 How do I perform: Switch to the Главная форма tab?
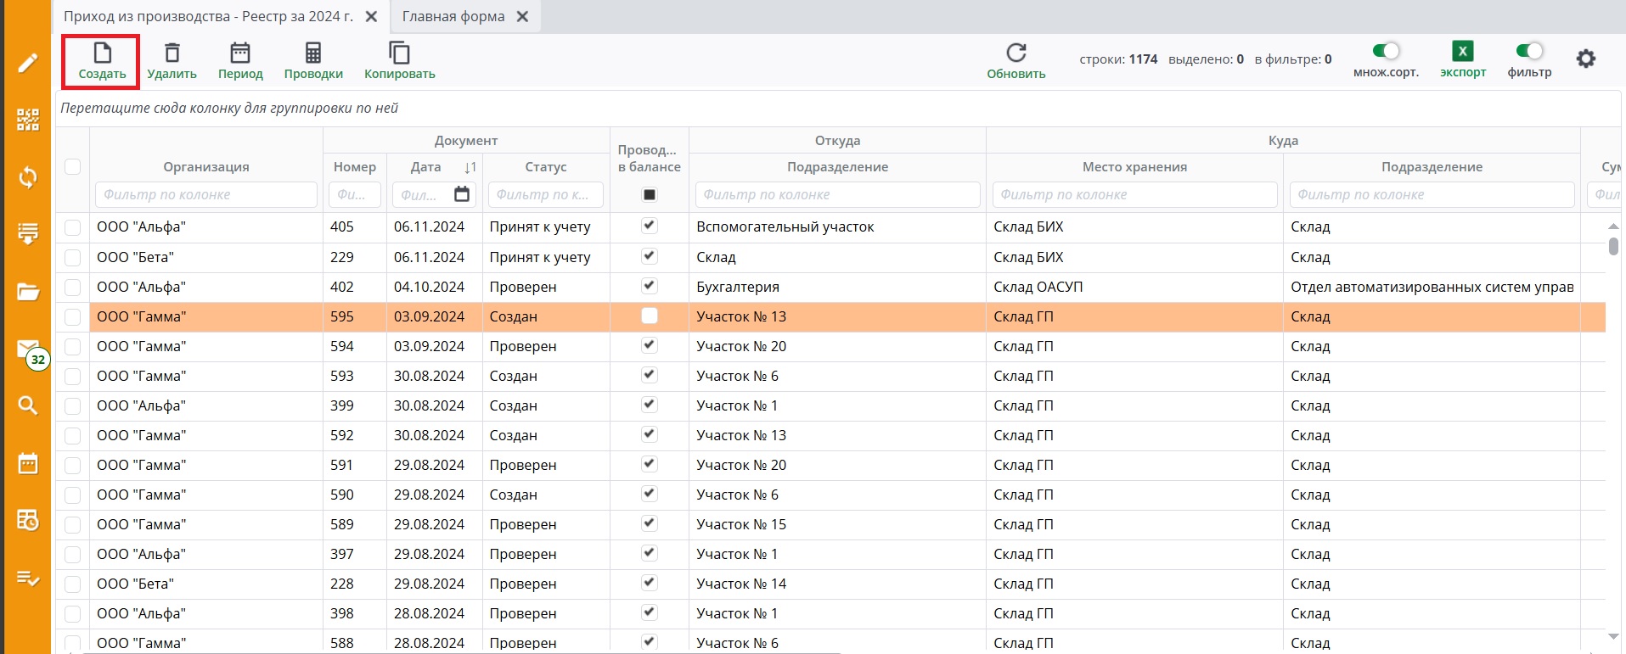(453, 16)
